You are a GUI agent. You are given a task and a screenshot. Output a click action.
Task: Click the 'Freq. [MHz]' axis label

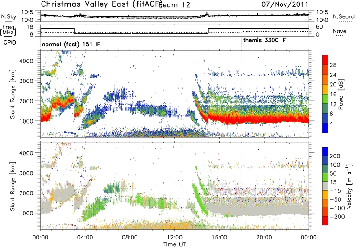pyautogui.click(x=8, y=30)
